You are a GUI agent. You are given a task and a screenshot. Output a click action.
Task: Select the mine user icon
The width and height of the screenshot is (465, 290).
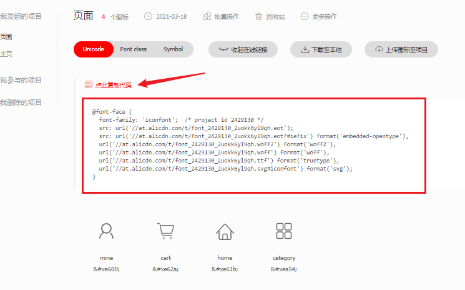(106, 231)
